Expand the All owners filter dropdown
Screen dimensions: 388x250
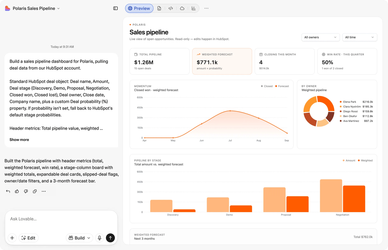pyautogui.click(x=320, y=37)
